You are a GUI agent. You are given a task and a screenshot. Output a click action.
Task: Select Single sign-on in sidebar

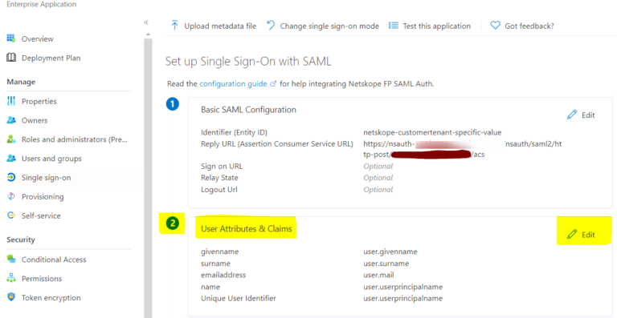point(47,178)
